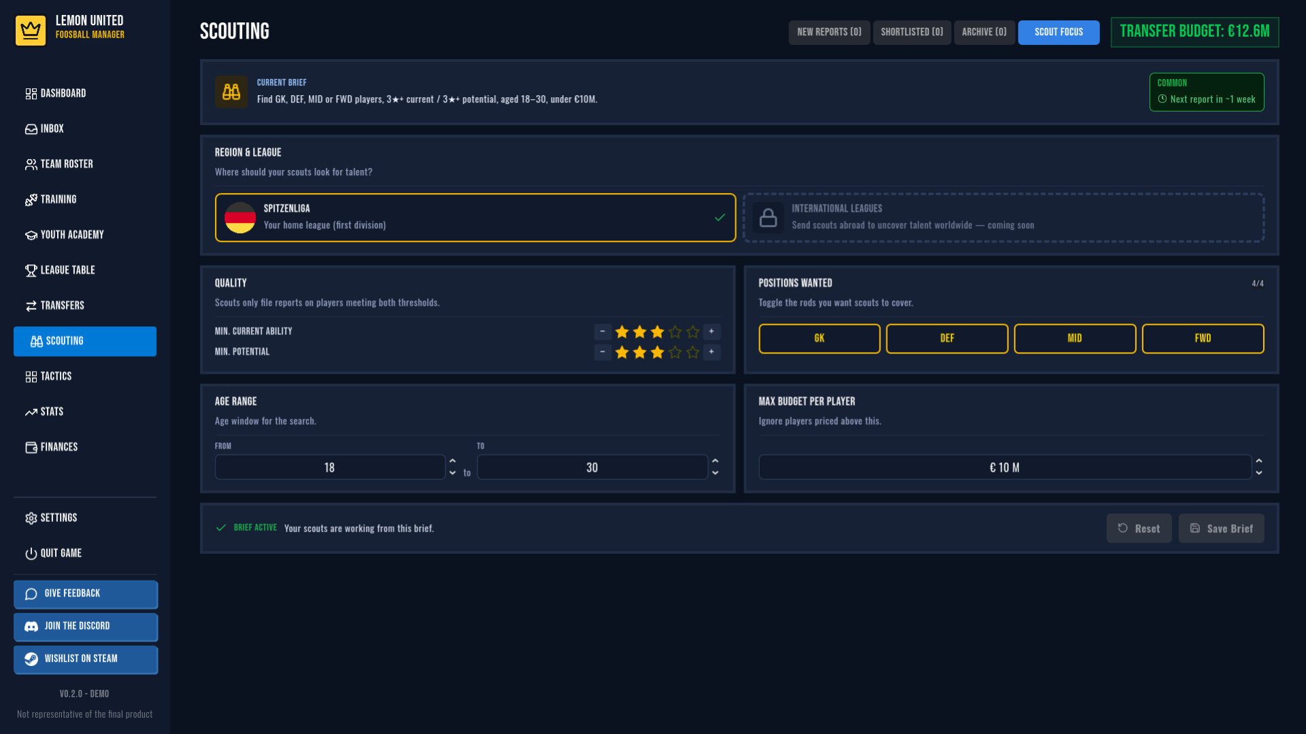1306x734 pixels.
Task: Increase the max budget per player
Action: (1259, 461)
